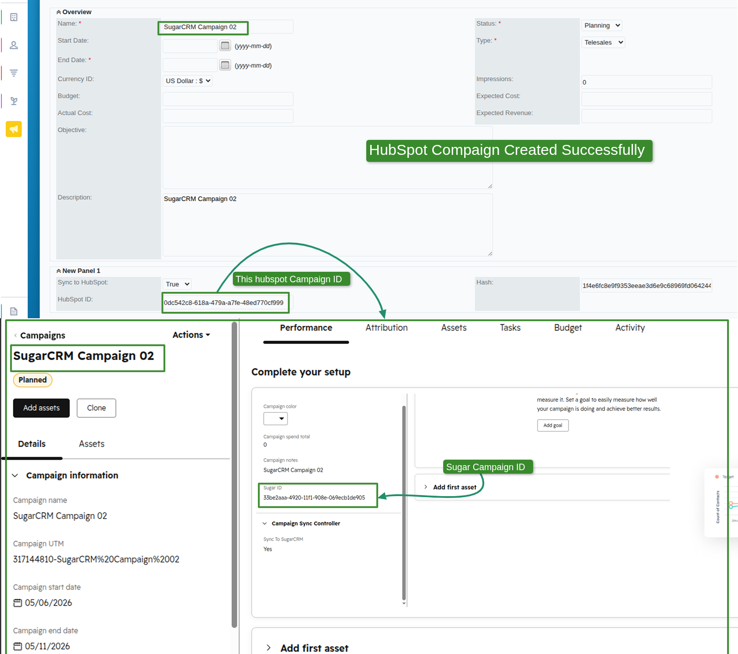Click the Campaign UTM value 317144810-SugarCRM%20Campaign%2002
The height and width of the screenshot is (654, 738).
[96, 559]
